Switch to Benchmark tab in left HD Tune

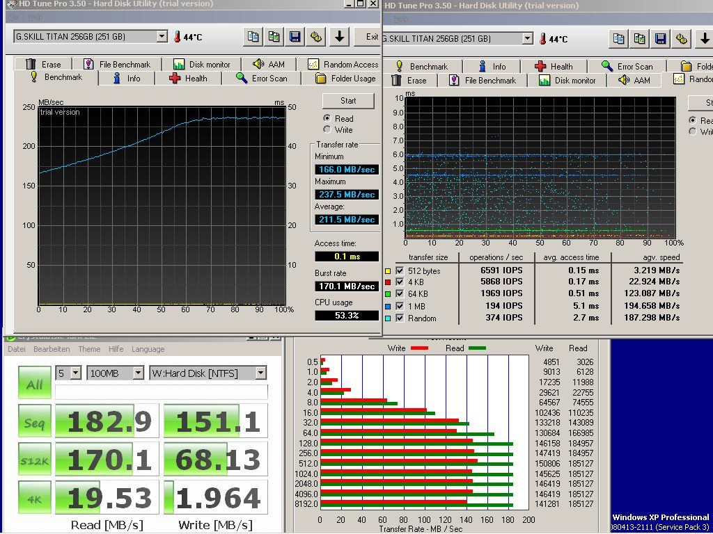(56, 77)
